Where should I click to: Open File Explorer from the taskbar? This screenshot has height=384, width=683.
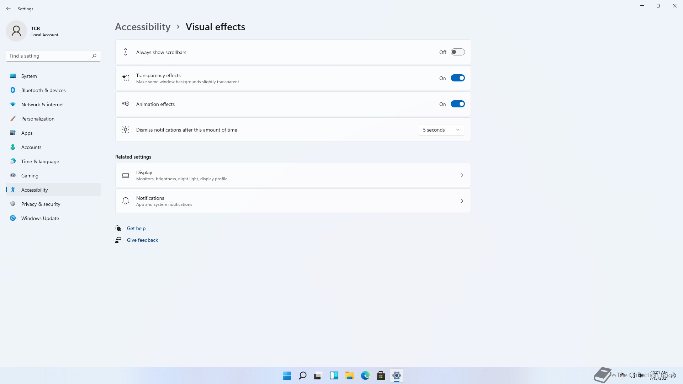[x=349, y=375]
